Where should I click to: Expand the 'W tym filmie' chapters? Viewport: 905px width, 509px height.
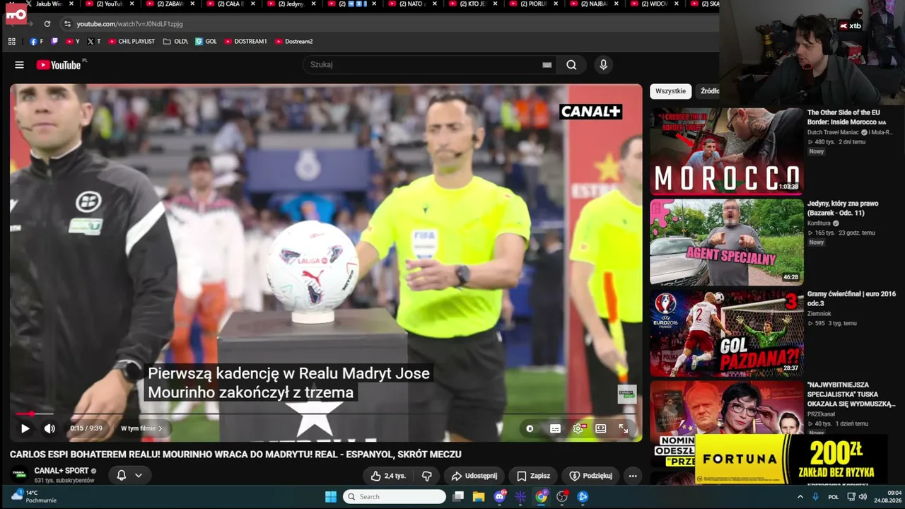point(141,428)
